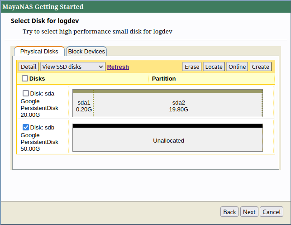Go Back to the previous wizard step
The width and height of the screenshot is (291, 225).
coord(229,212)
